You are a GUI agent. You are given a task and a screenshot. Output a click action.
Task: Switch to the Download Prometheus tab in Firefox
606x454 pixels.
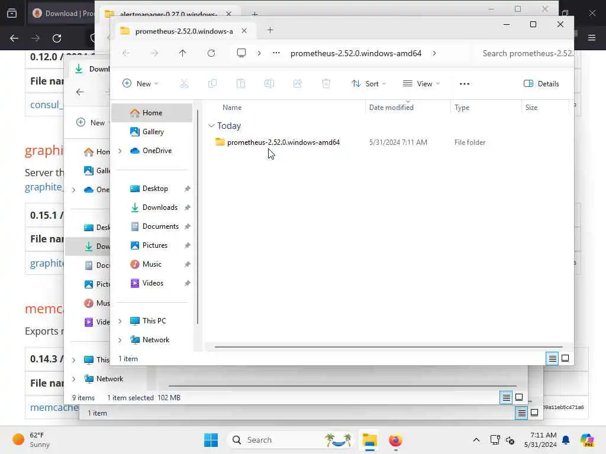[x=61, y=14]
